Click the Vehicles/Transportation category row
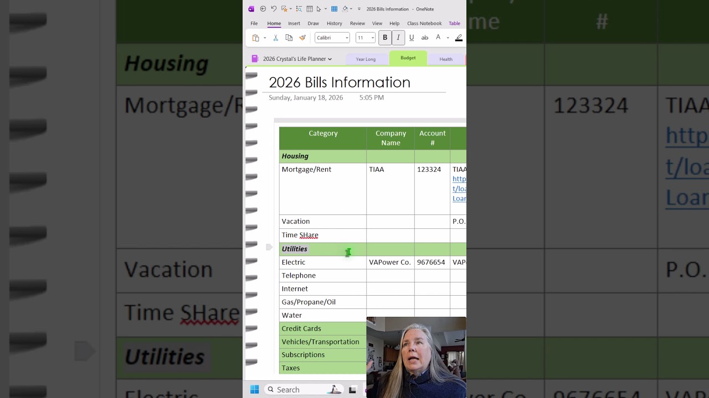 (323, 342)
